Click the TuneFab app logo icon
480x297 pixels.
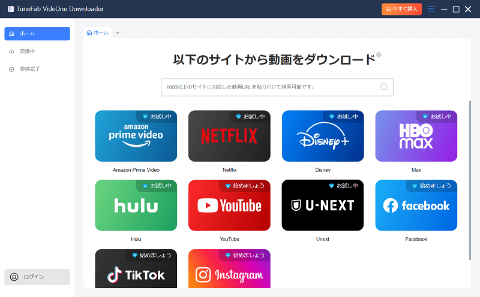click(11, 9)
